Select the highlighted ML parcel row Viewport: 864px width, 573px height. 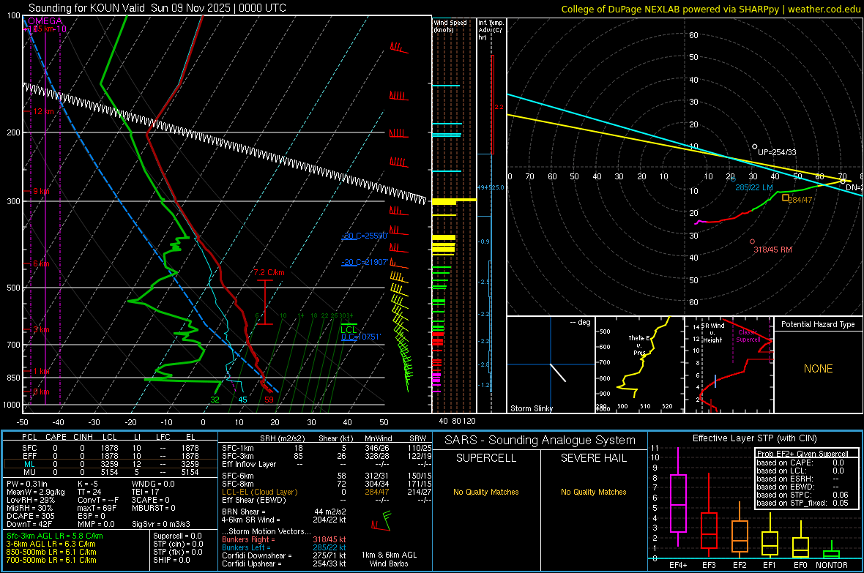click(109, 464)
